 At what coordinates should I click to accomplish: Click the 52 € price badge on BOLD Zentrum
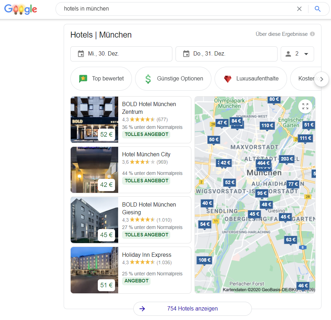tap(106, 135)
